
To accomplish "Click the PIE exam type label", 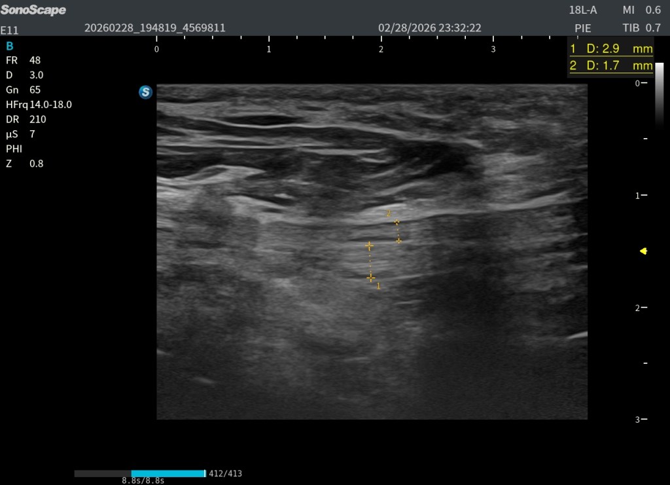I will tap(583, 28).
